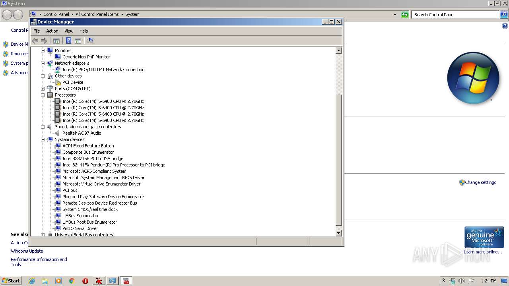Image resolution: width=509 pixels, height=286 pixels.
Task: Open Internet Explorer from taskbar
Action: pos(32,281)
